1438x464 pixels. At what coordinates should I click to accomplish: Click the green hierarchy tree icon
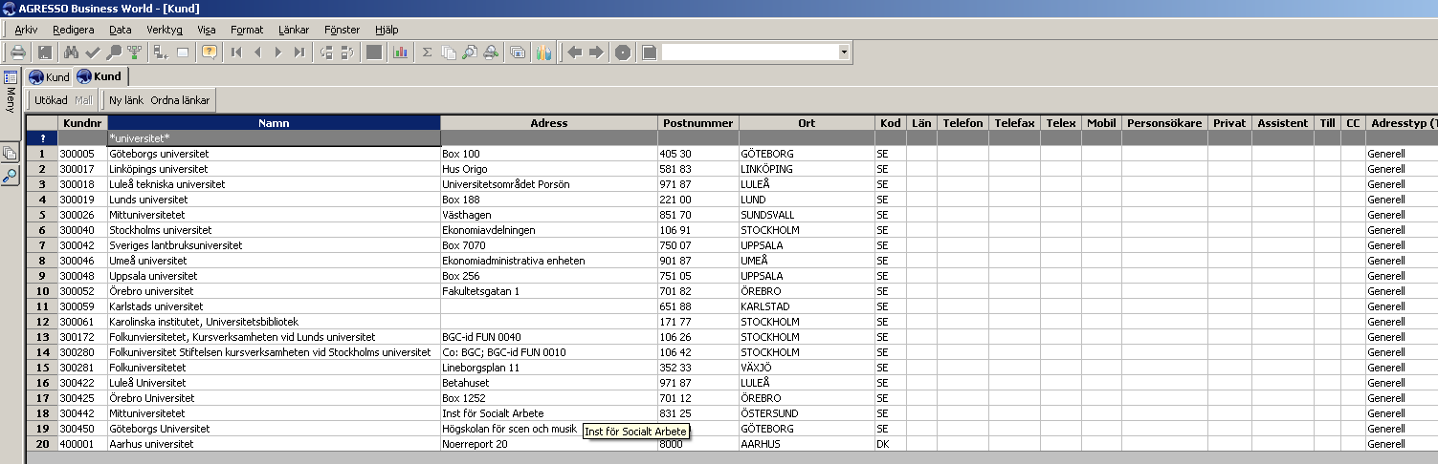pyautogui.click(x=135, y=52)
